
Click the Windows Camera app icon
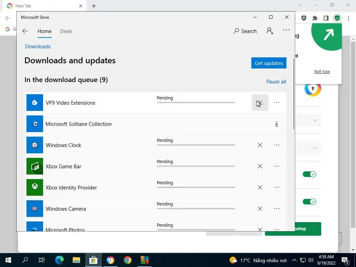tap(35, 209)
